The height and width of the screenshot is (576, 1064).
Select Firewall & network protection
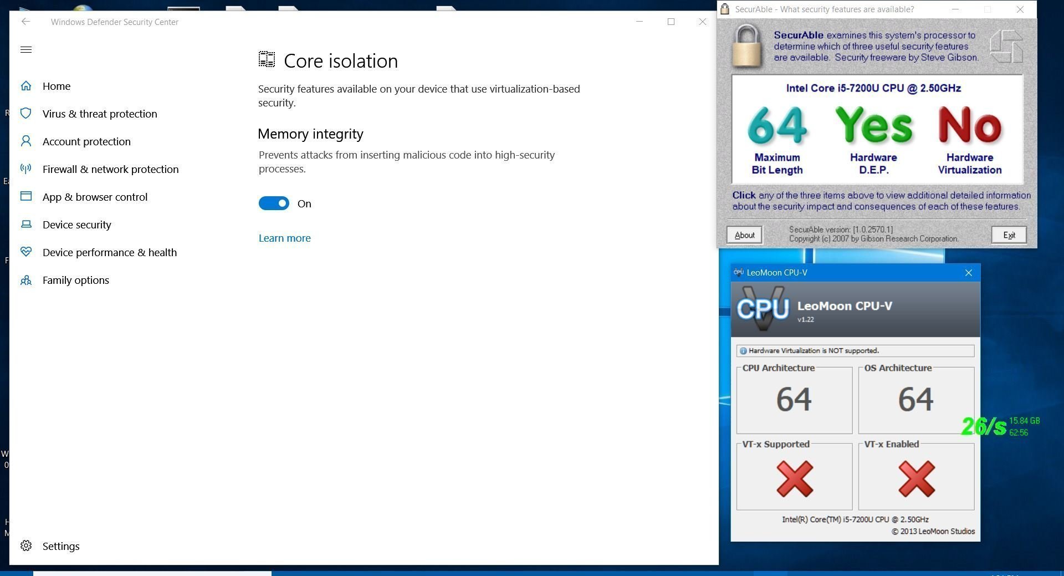(111, 169)
